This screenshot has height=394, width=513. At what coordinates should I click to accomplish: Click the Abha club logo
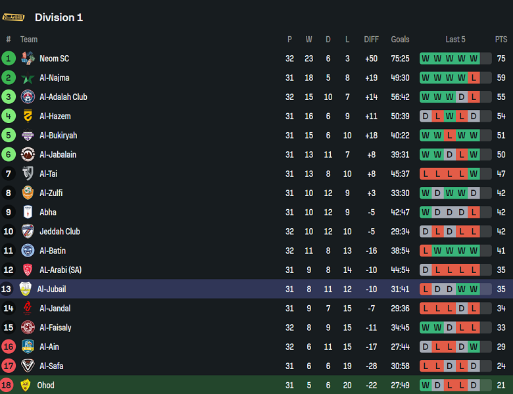tap(28, 212)
